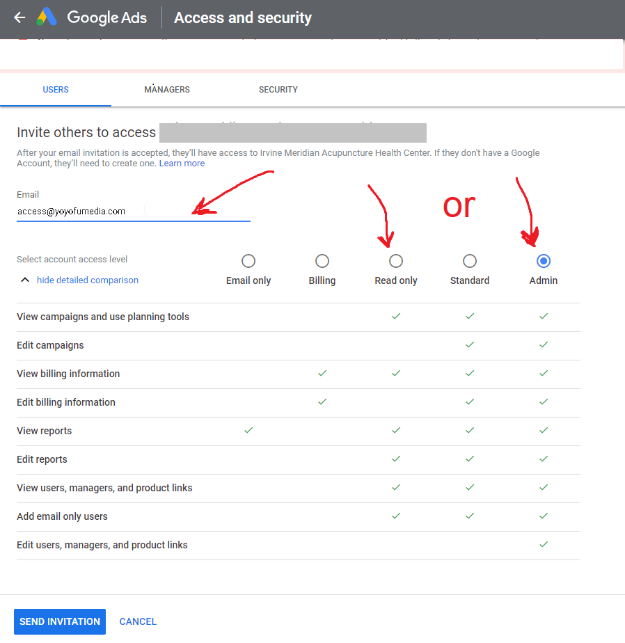The height and width of the screenshot is (643, 625).
Task: Switch to the MANAGERS tab
Action: pos(167,89)
